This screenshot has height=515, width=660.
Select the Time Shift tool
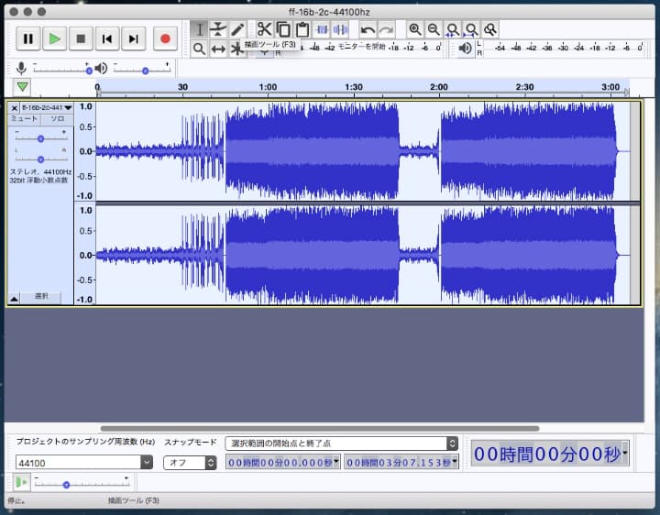[x=218, y=49]
